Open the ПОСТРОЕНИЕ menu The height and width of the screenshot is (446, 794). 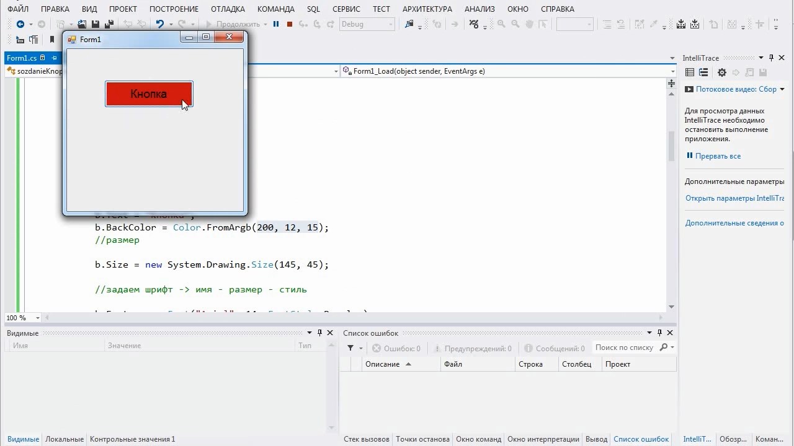172,9
